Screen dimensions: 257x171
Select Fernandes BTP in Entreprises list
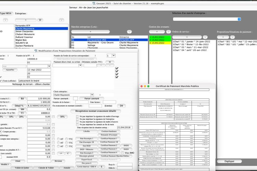coord(41,26)
